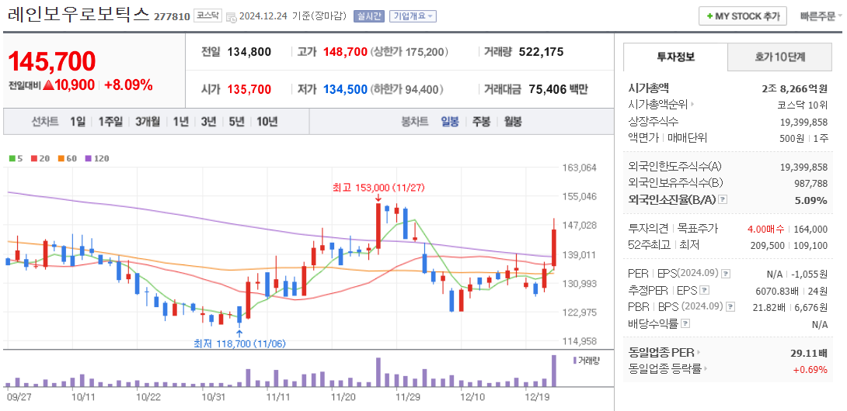Open the 투자정보 tab
Viewport: 847px width, 411px height.
(676, 57)
